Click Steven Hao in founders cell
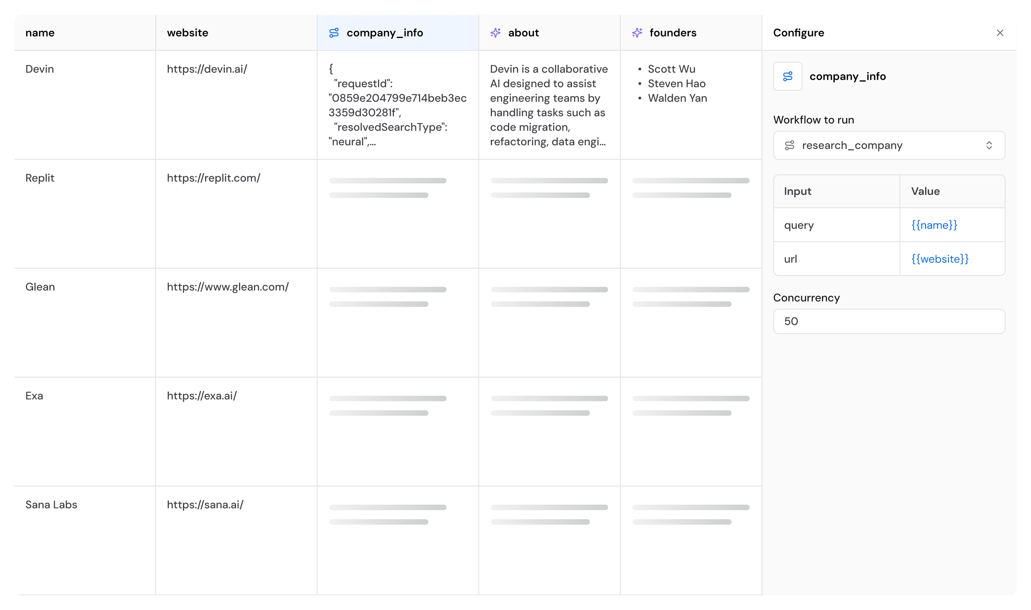 pyautogui.click(x=676, y=84)
